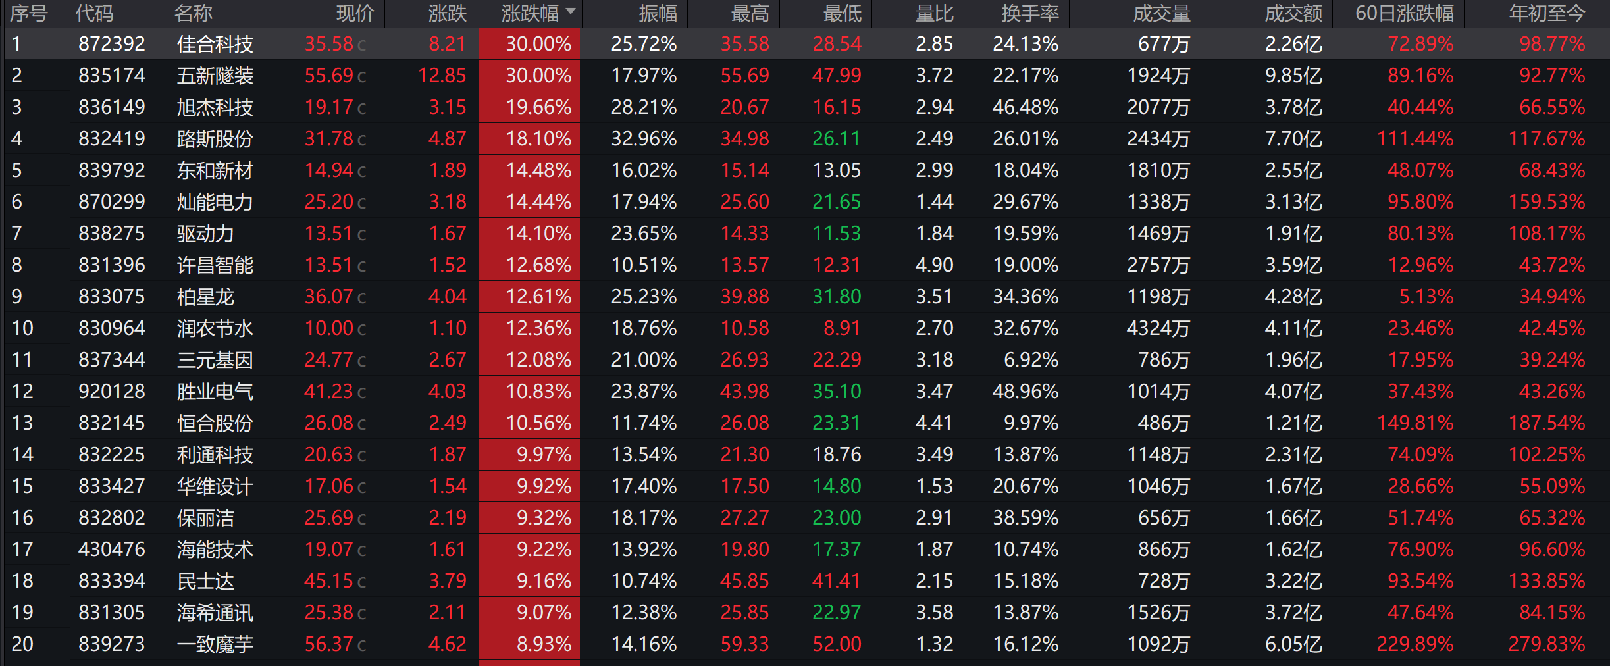Click the 代码 column header

94,13
